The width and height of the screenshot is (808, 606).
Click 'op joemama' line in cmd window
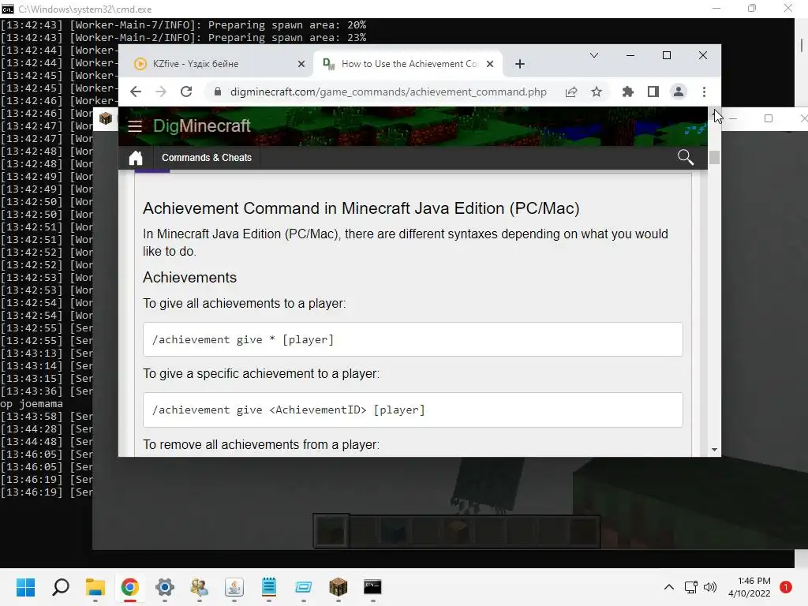click(x=32, y=404)
